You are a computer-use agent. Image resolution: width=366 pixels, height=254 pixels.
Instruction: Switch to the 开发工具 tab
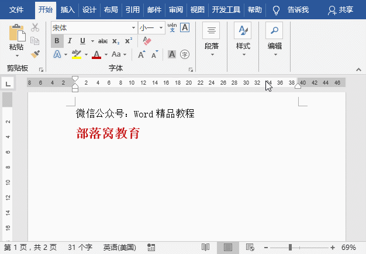[226, 10]
